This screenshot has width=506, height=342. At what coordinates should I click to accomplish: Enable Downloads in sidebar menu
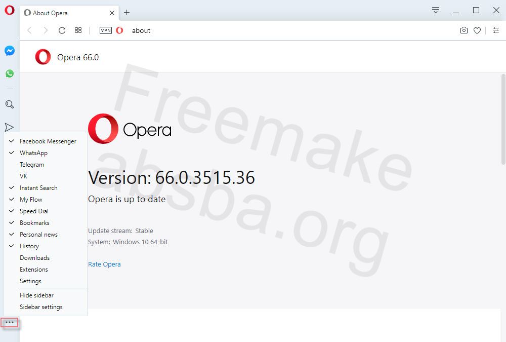46,257
